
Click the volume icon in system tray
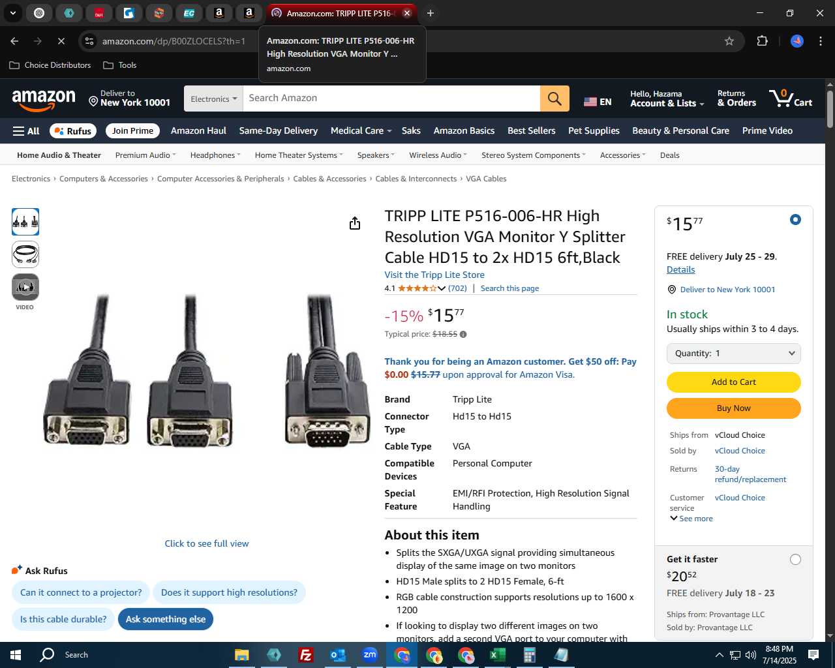pos(751,655)
